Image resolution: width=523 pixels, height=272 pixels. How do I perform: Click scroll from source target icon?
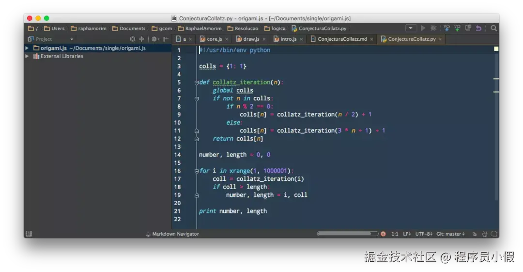(132, 39)
